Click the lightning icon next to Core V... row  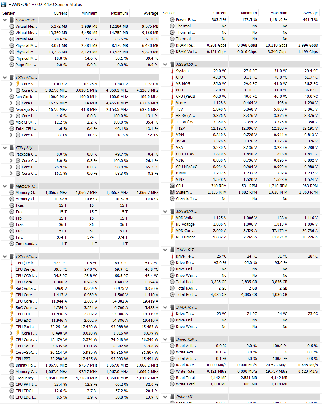click(x=18, y=84)
